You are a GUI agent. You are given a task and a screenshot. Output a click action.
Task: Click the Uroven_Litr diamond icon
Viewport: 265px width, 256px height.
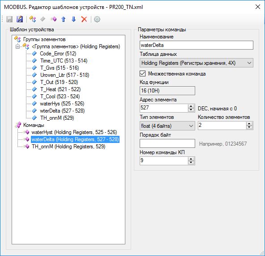34,75
